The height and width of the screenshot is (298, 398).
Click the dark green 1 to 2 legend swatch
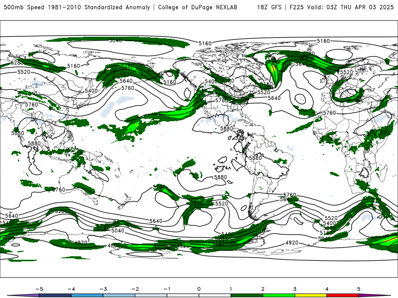[x=247, y=296]
